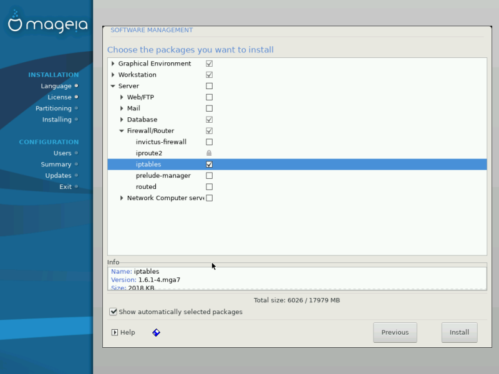This screenshot has width=499, height=374.
Task: Select the Network Computer server row label
Action: (x=165, y=198)
